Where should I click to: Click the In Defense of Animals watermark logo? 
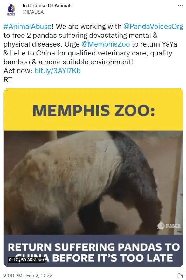pyautogui.click(x=169, y=225)
